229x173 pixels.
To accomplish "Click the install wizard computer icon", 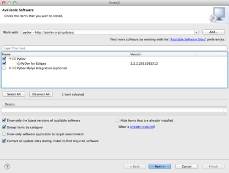I will tap(218, 15).
